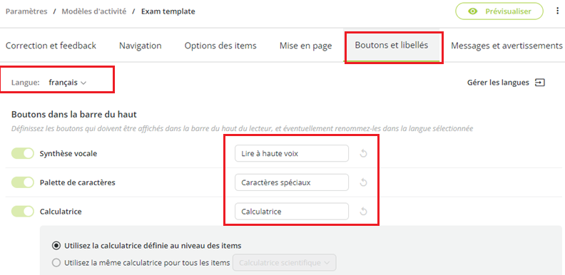Turn off the Calculatrice toggle

(23, 212)
